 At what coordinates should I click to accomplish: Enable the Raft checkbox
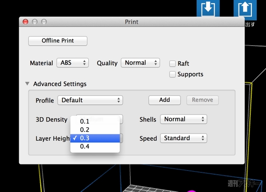coord(172,63)
